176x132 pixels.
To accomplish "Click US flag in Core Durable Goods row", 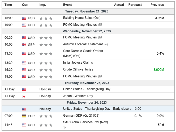I will [24, 54].
